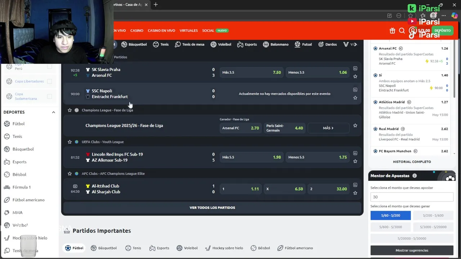Select Tenis de mesa in live sports bar
Viewport: 461px width, 259px height.
pos(189,44)
